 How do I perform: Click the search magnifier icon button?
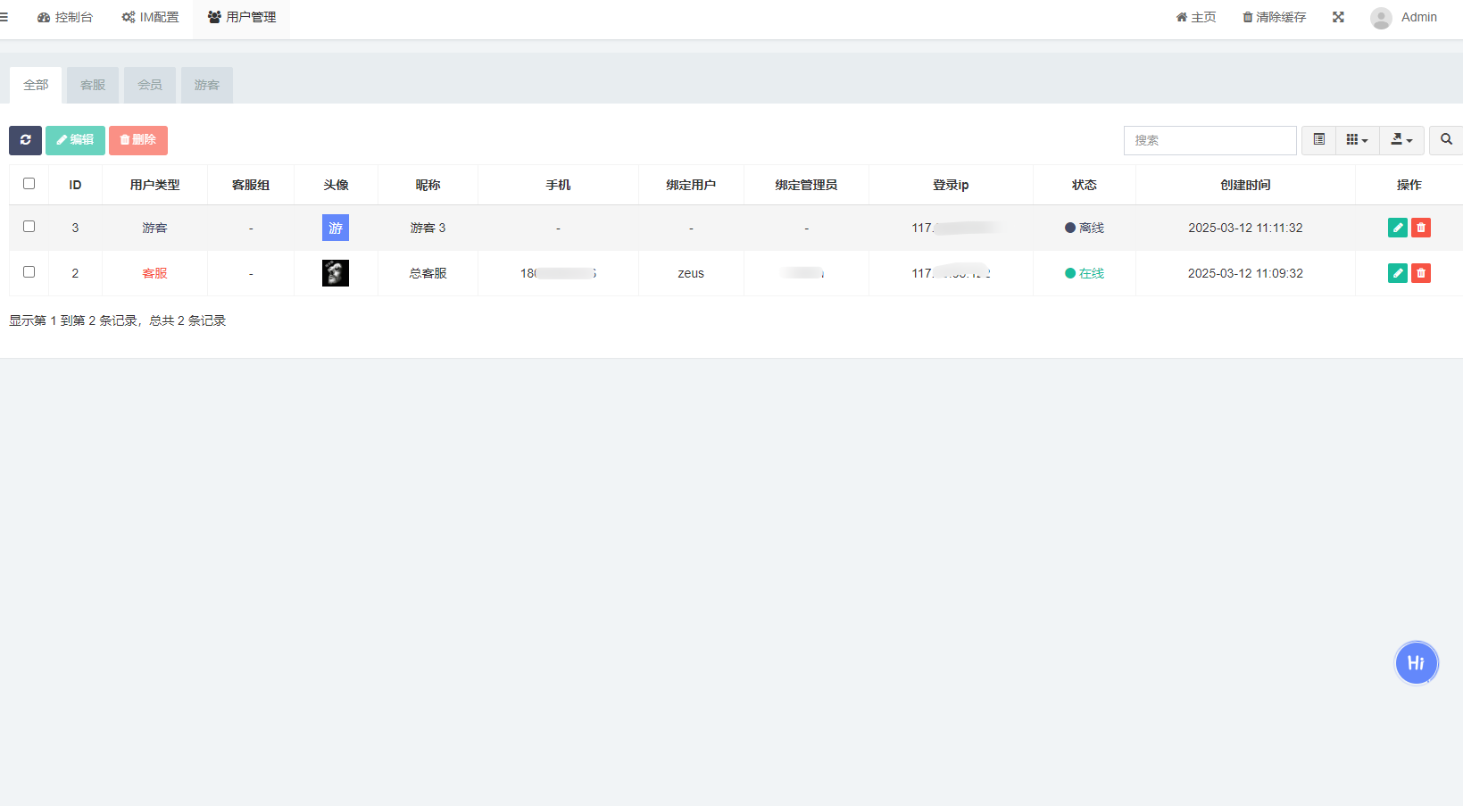tap(1445, 140)
